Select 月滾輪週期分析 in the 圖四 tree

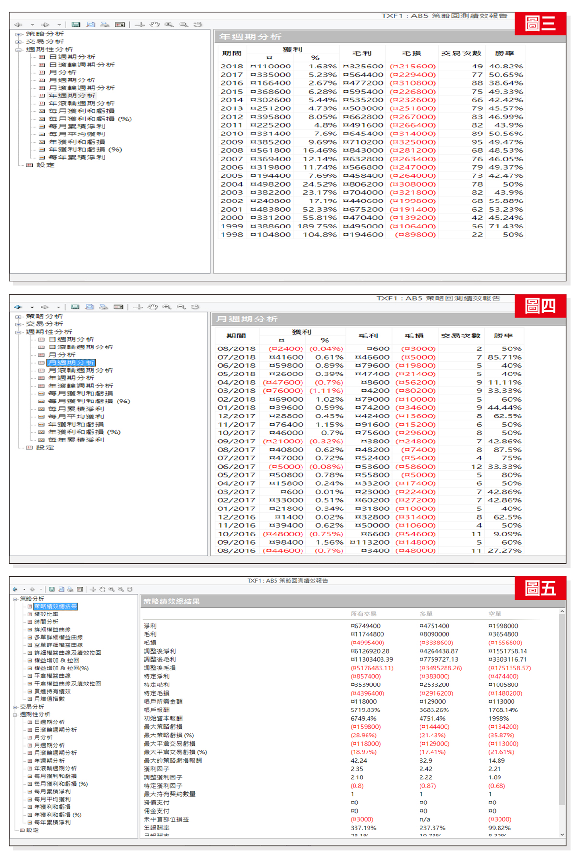tap(80, 371)
